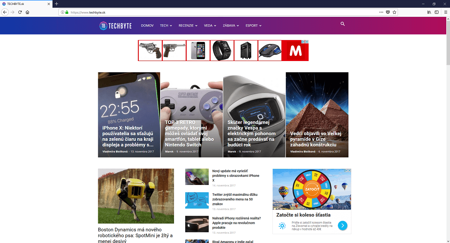This screenshot has width=450, height=243.
Task: Click the blue arrow button in wheel ad
Action: [342, 225]
